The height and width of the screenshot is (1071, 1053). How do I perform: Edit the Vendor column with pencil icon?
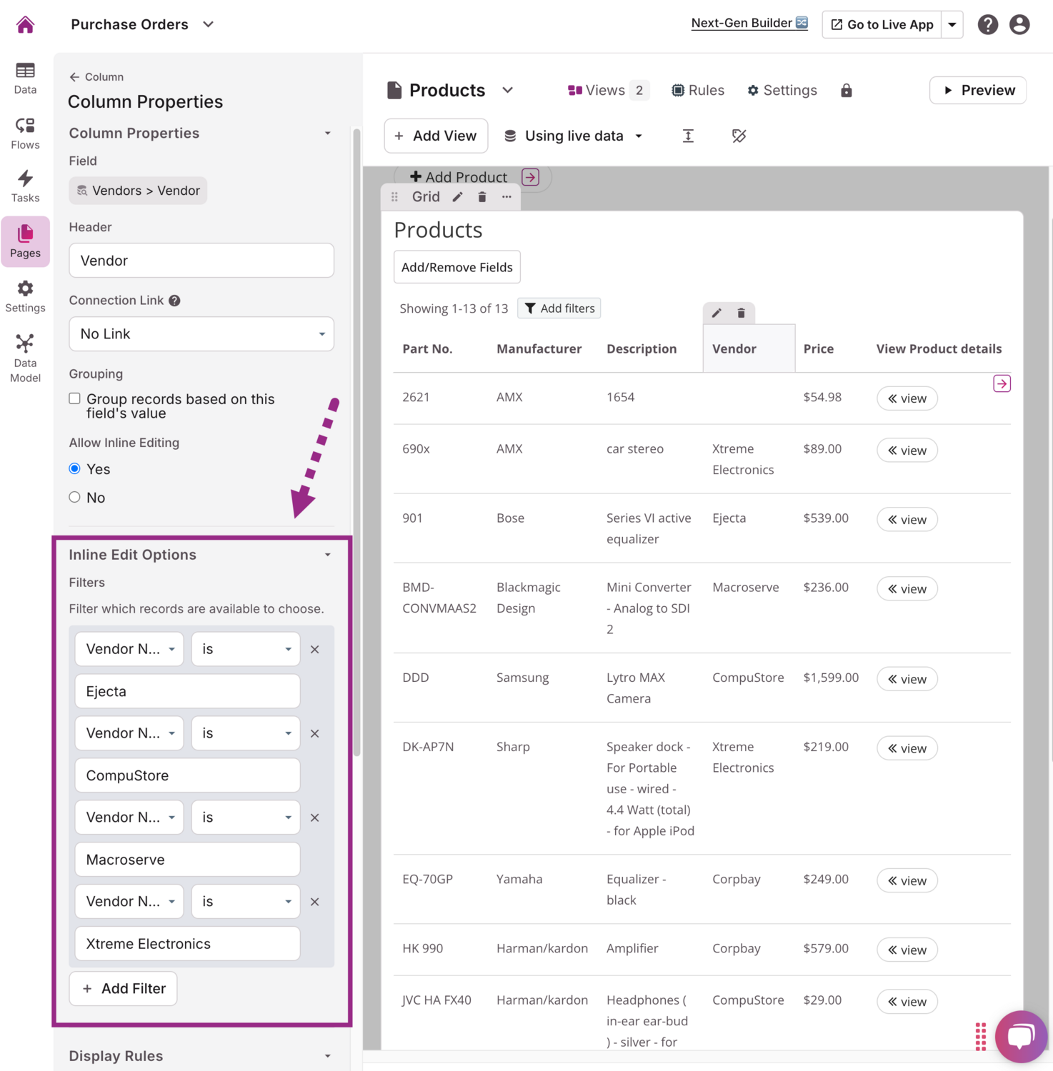pos(717,313)
